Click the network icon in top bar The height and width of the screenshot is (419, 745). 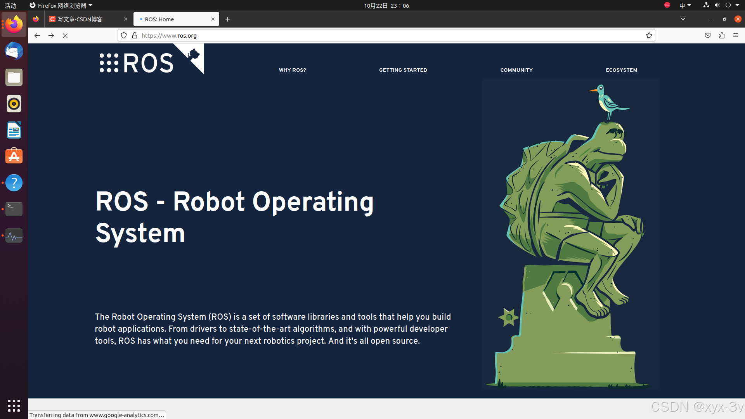coord(706,5)
